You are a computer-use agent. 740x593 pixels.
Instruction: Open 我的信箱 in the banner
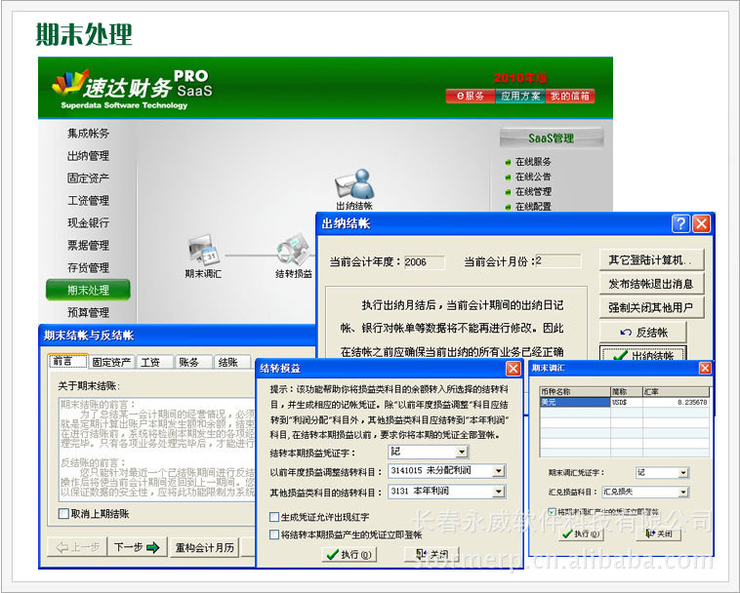[x=570, y=97]
